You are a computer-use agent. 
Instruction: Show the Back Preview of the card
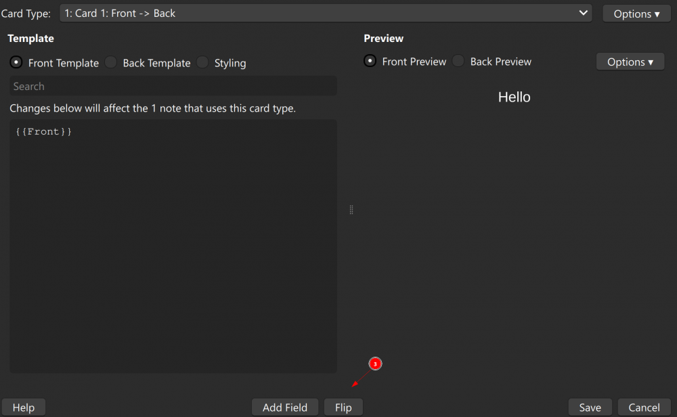458,61
